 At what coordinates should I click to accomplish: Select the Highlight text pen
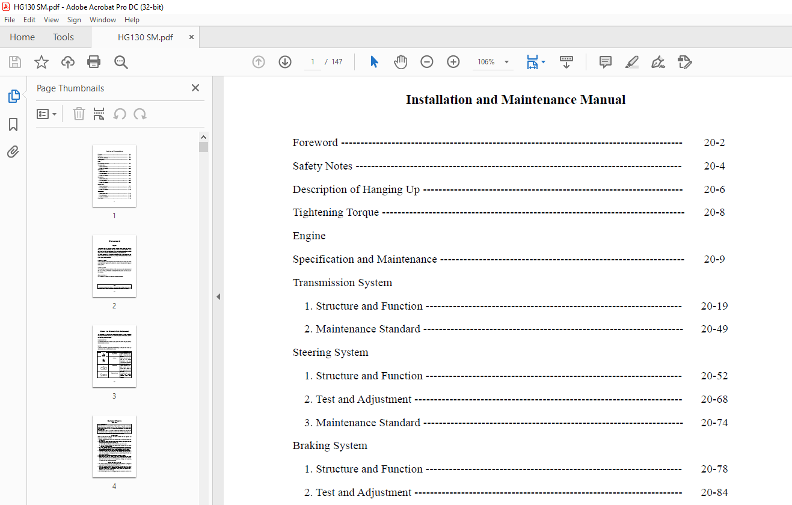point(632,62)
